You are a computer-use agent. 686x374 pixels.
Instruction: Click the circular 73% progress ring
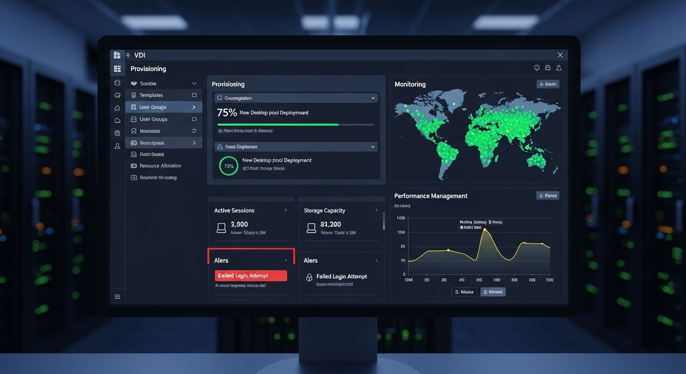(229, 166)
